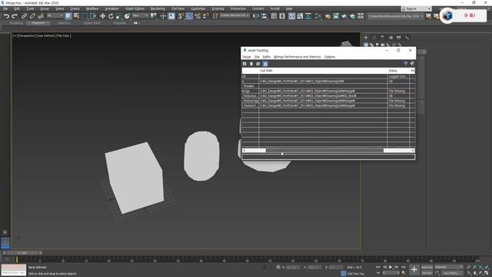Image resolution: width=492 pixels, height=277 pixels.
Task: Open the Rendering menu
Action: point(158,8)
